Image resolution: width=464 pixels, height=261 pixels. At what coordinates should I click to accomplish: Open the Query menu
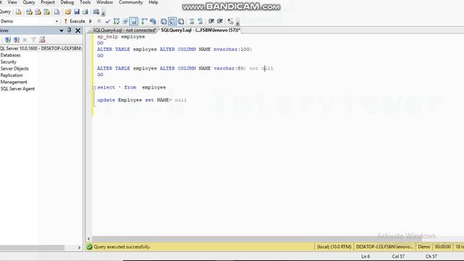point(29,2)
